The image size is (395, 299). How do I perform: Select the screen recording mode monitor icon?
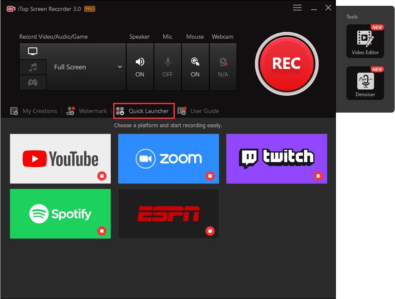click(33, 51)
